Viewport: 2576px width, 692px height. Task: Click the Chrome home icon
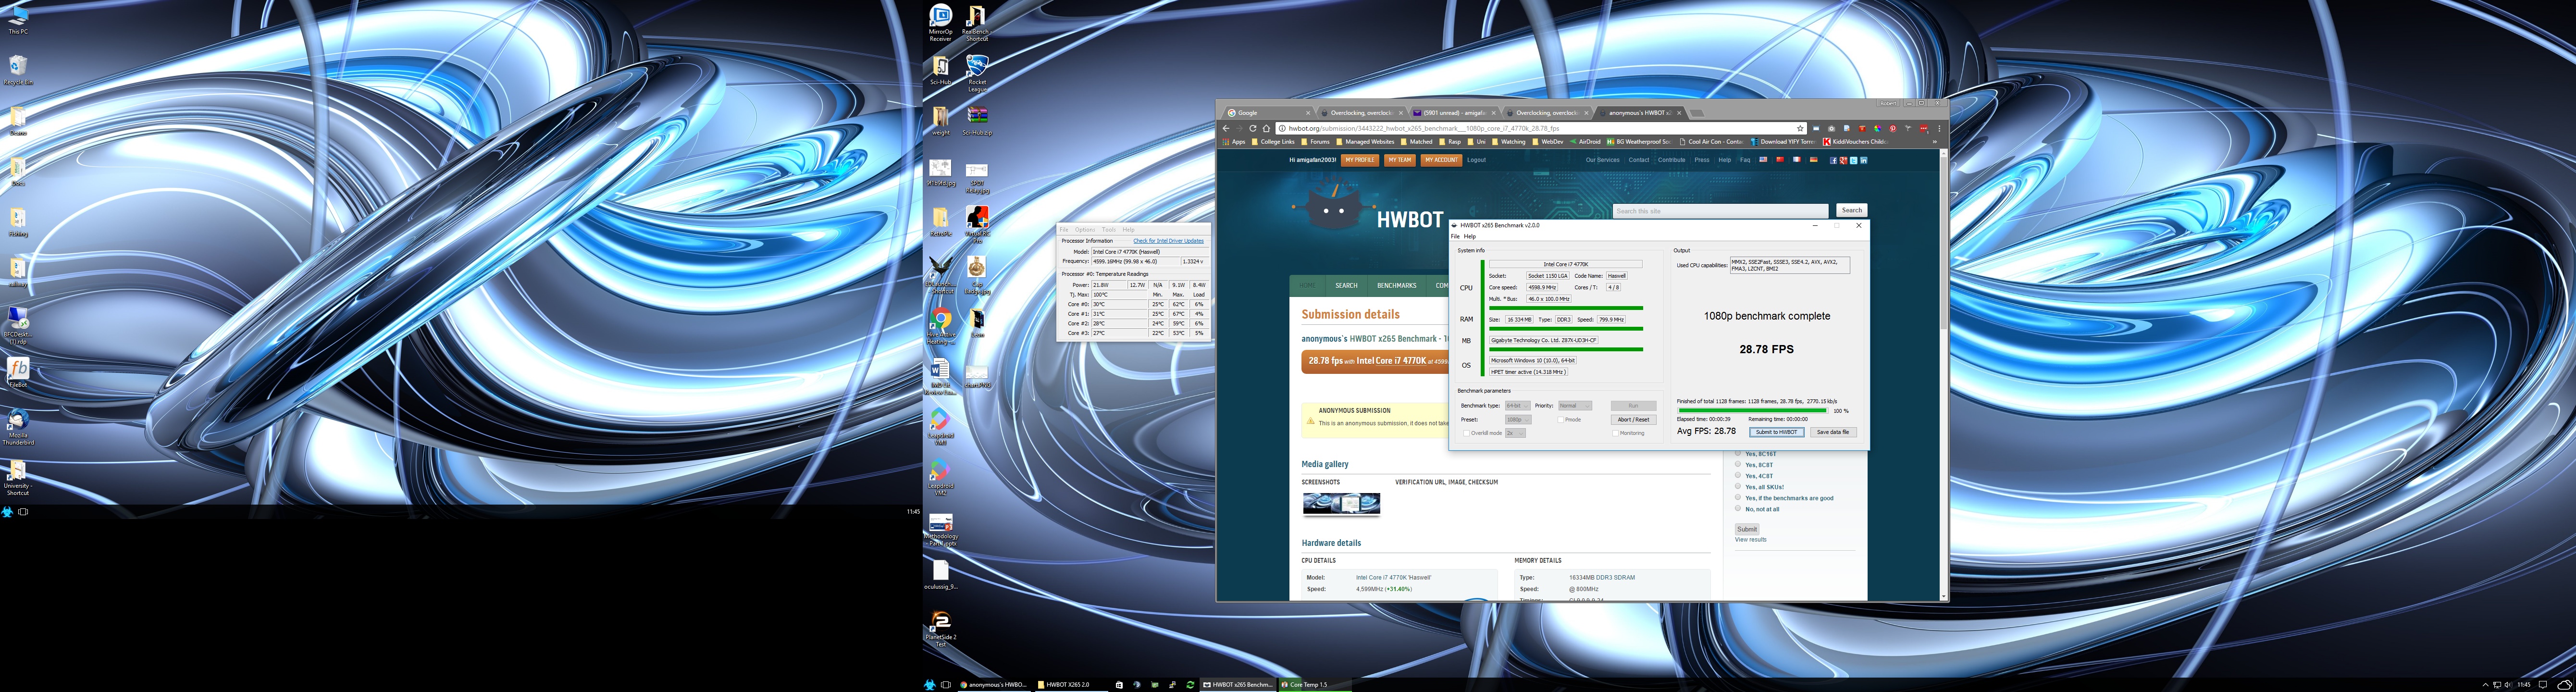[x=1266, y=128]
